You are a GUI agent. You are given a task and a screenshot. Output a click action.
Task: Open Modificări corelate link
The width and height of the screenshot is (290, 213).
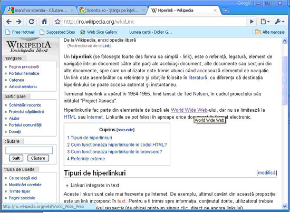pyautogui.click(x=25, y=185)
